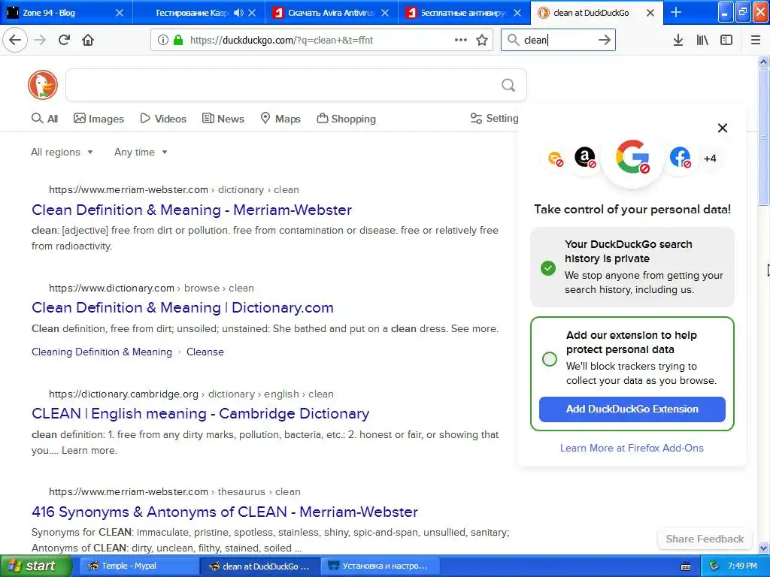Click the scrollbar up arrow
770x577 pixels.
tap(763, 62)
